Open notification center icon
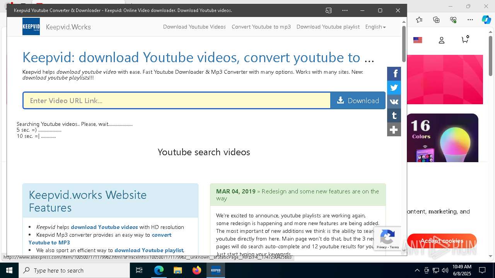 [482, 270]
